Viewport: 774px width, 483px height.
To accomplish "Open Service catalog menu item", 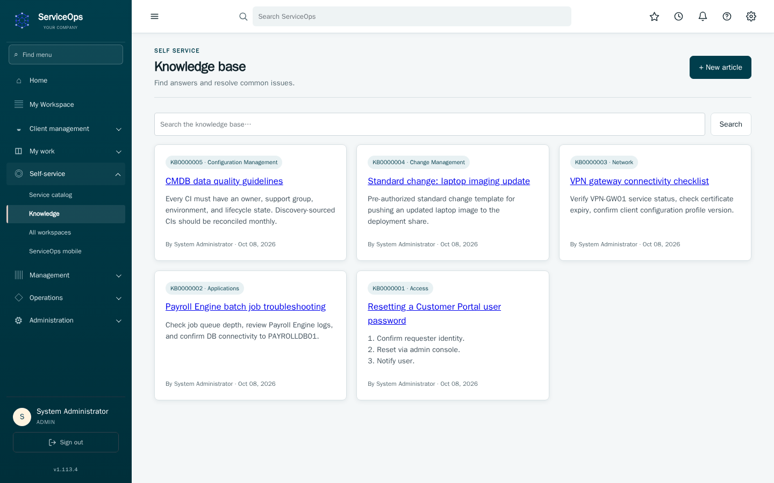I will [x=66, y=195].
